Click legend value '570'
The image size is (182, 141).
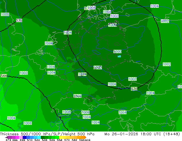pyautogui.click(x=67, y=140)
